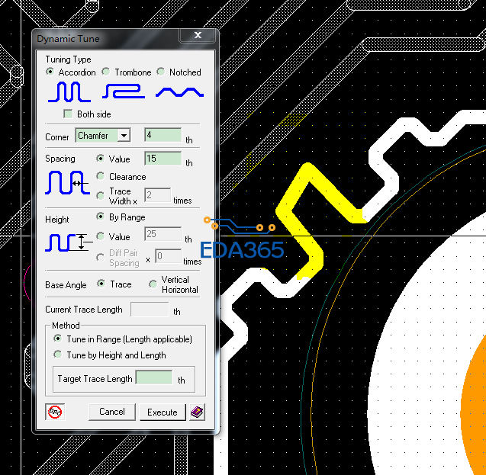486x475 pixels.
Task: Select Tune in Range method
Action: point(57,339)
